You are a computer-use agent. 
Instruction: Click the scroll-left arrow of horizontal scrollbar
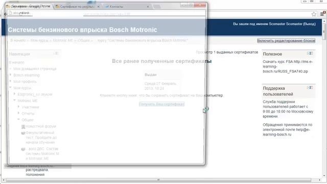[x=4, y=180]
